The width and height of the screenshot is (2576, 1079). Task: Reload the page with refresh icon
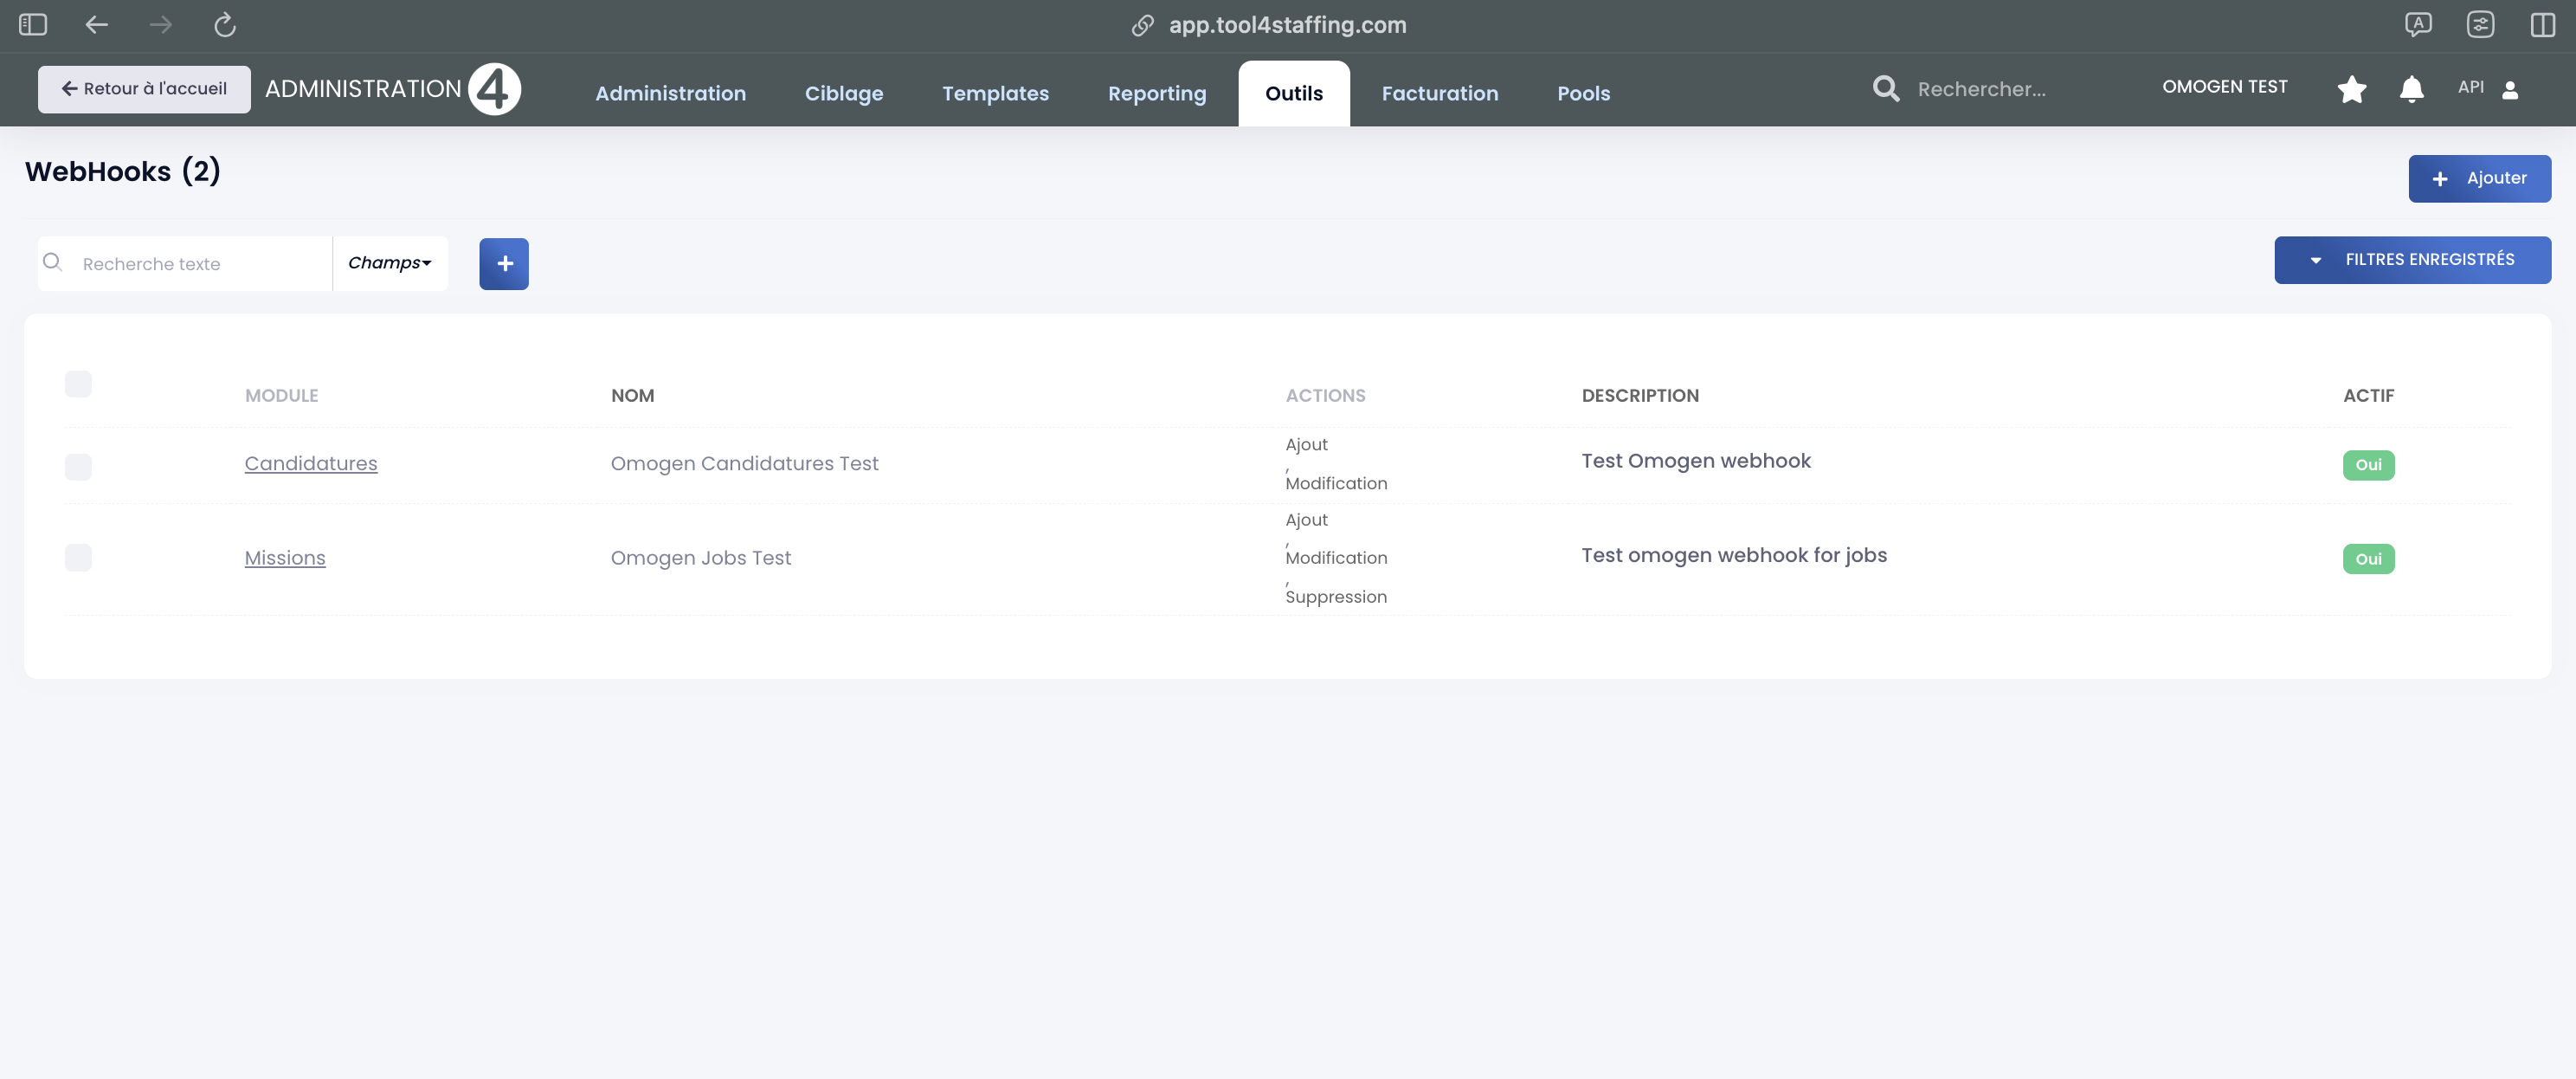pyautogui.click(x=225, y=25)
